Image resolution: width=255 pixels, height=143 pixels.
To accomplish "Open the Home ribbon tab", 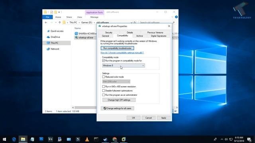I will (58, 17).
